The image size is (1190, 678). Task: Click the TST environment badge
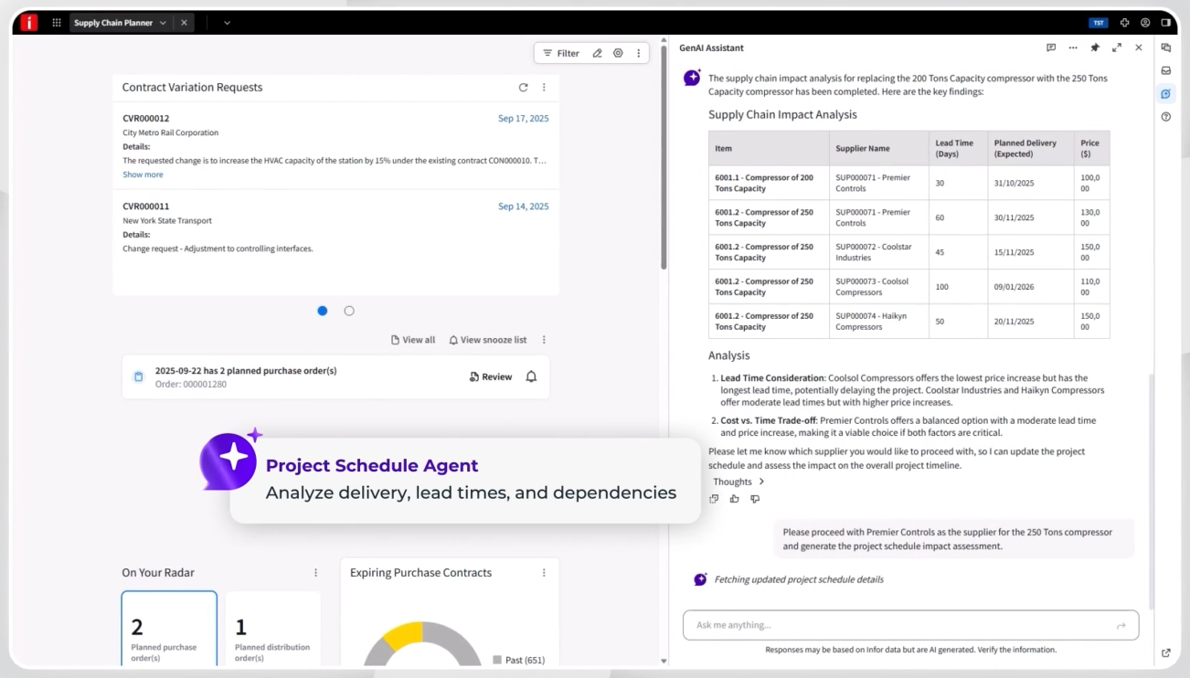[x=1099, y=23]
